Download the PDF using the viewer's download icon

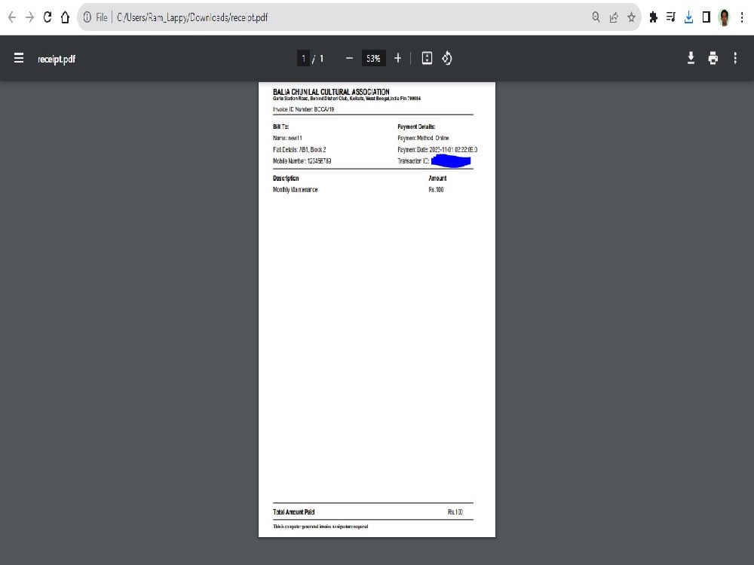[x=691, y=57]
